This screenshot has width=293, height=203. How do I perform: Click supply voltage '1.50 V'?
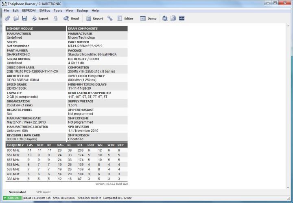click(73, 105)
